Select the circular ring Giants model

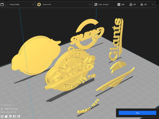click(x=88, y=35)
